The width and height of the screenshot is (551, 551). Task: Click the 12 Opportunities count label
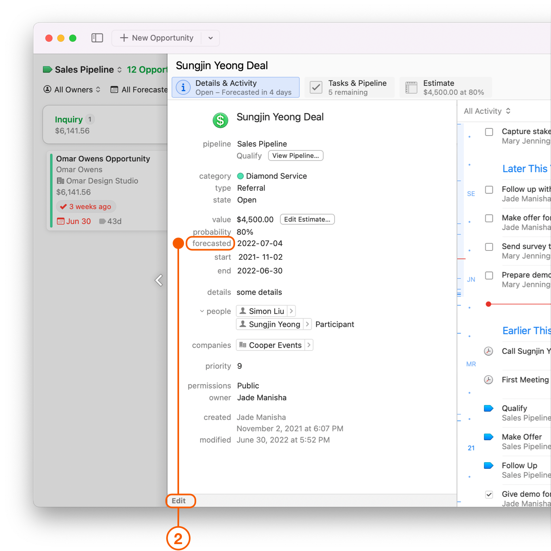point(147,70)
